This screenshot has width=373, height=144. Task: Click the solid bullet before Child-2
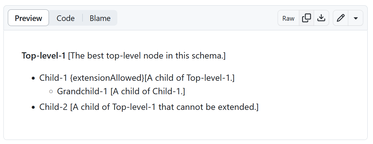[33, 107]
